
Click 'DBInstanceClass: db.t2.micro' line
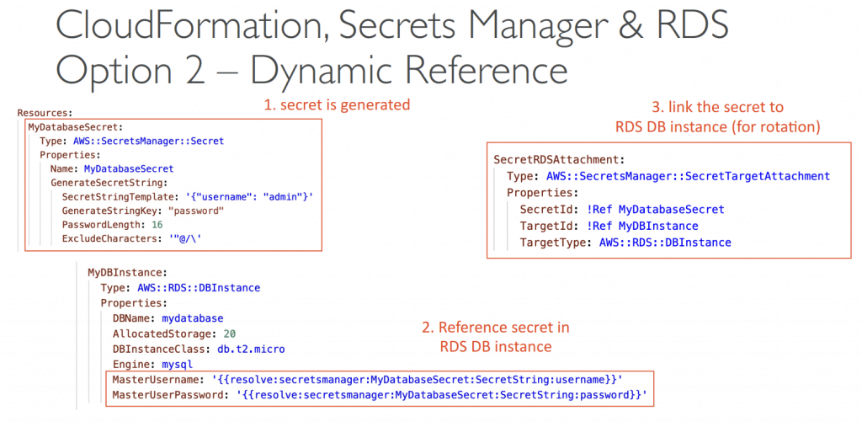(199, 349)
